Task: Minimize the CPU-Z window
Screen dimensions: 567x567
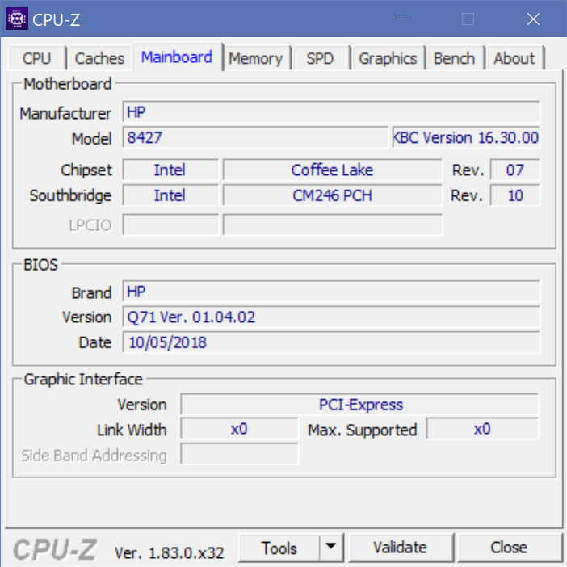Action: (x=402, y=19)
